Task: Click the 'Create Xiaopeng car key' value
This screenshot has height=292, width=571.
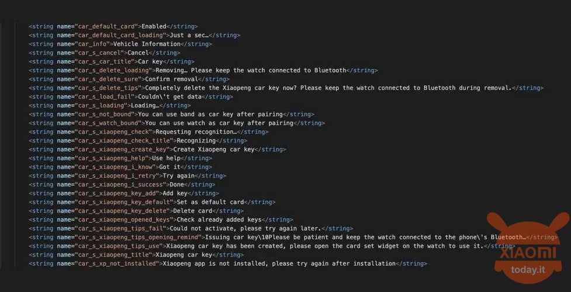Action: tap(214, 150)
